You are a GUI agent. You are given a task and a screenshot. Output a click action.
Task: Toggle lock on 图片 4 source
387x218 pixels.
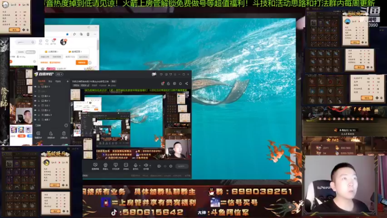pyautogui.click(x=39, y=96)
